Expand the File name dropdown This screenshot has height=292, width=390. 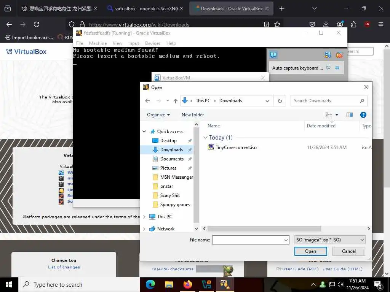286,240
